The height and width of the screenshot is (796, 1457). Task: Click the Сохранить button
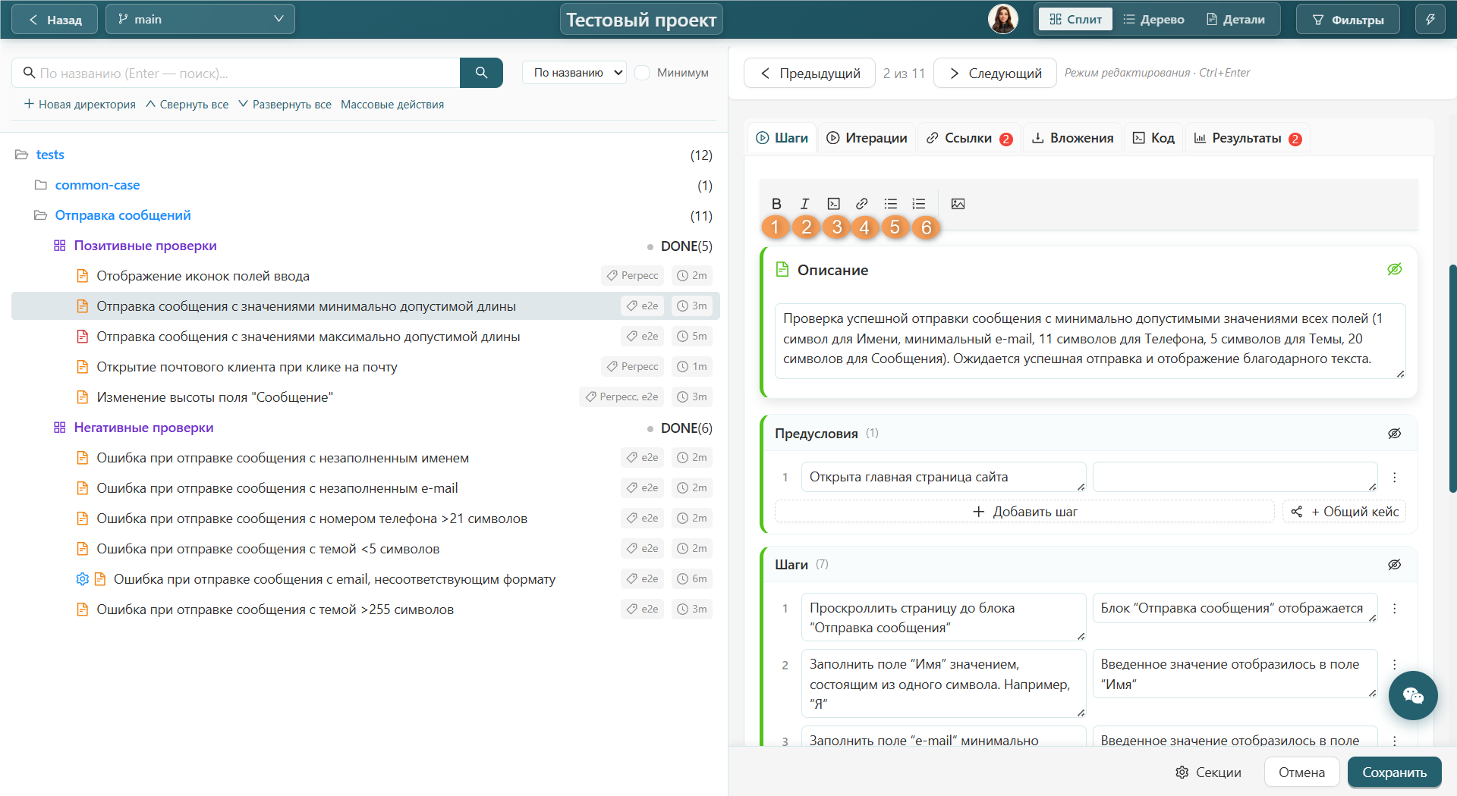pyautogui.click(x=1394, y=772)
